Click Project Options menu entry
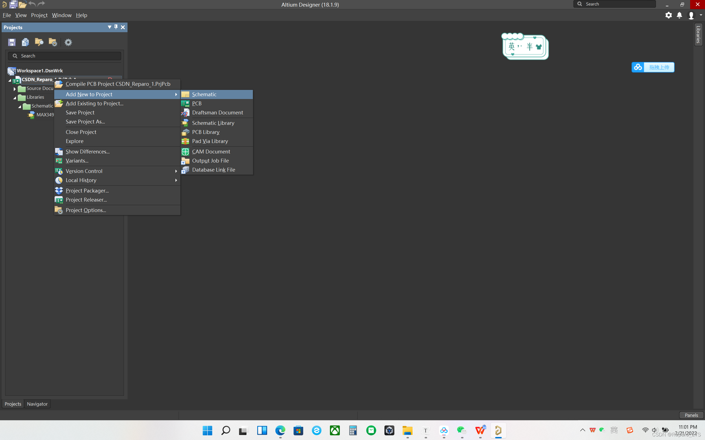This screenshot has width=705, height=440. tap(86, 210)
